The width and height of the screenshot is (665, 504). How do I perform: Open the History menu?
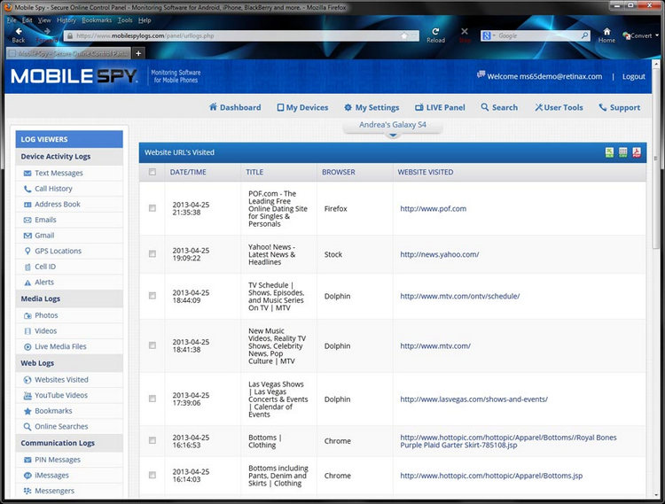66,19
